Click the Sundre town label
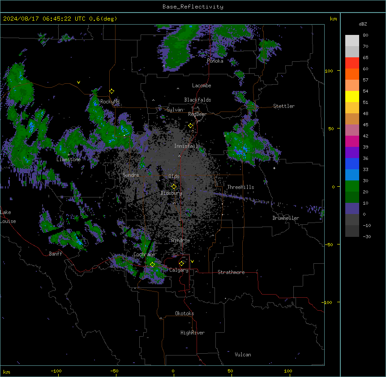This screenshot has width=386, height=377. 131,175
